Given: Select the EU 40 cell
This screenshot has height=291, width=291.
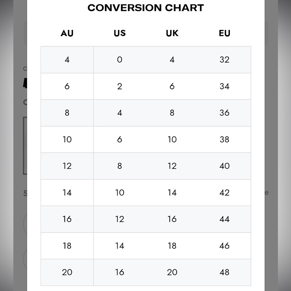Looking at the screenshot, I should coord(225,166).
